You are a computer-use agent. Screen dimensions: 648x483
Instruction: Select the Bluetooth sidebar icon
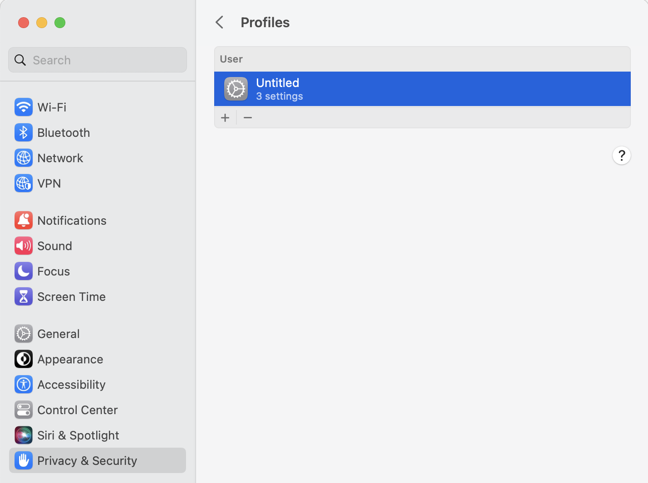click(24, 132)
